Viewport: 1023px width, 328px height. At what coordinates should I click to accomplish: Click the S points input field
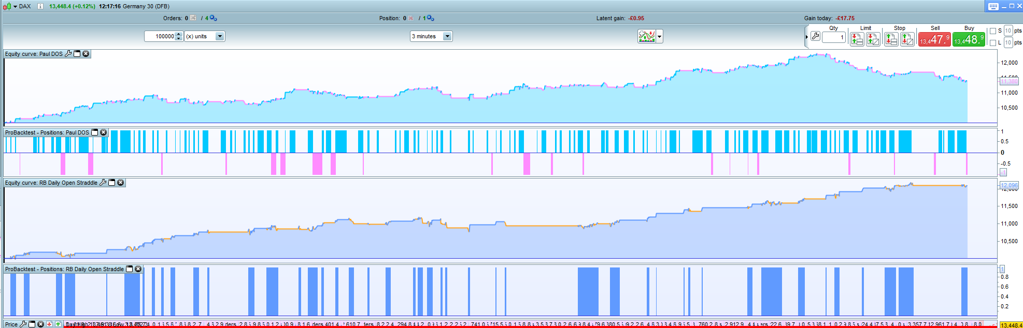[1008, 31]
